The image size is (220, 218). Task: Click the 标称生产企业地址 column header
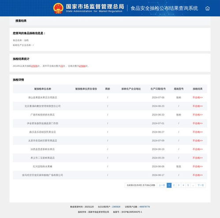131,89
